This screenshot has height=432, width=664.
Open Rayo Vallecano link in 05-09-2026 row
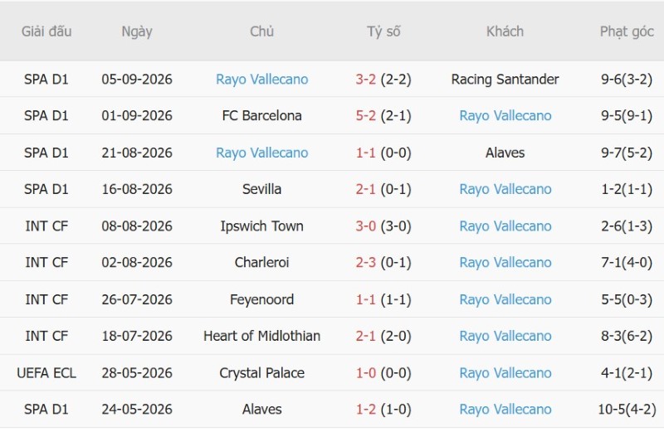tap(261, 79)
